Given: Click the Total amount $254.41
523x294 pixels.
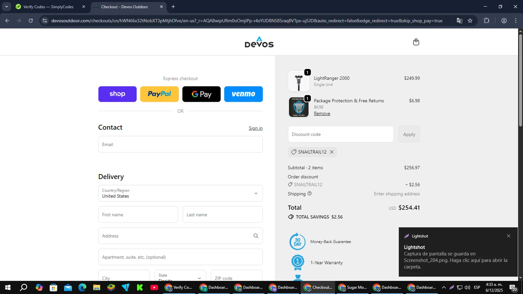Looking at the screenshot, I should [409, 208].
